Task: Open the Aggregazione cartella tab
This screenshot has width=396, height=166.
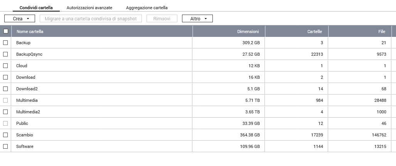Action: [x=147, y=8]
